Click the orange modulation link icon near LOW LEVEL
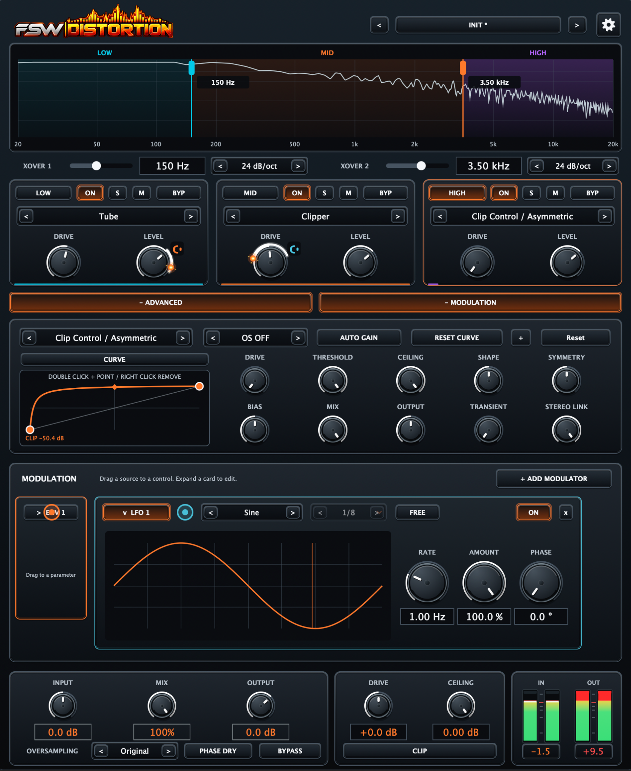The width and height of the screenshot is (631, 771). point(177,249)
